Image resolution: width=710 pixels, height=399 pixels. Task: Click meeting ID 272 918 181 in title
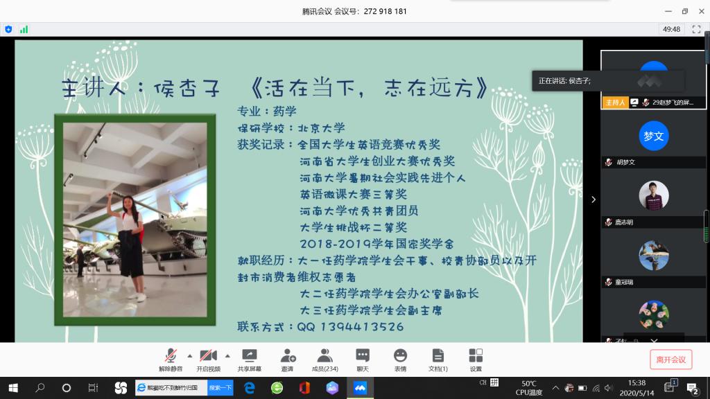(x=385, y=11)
